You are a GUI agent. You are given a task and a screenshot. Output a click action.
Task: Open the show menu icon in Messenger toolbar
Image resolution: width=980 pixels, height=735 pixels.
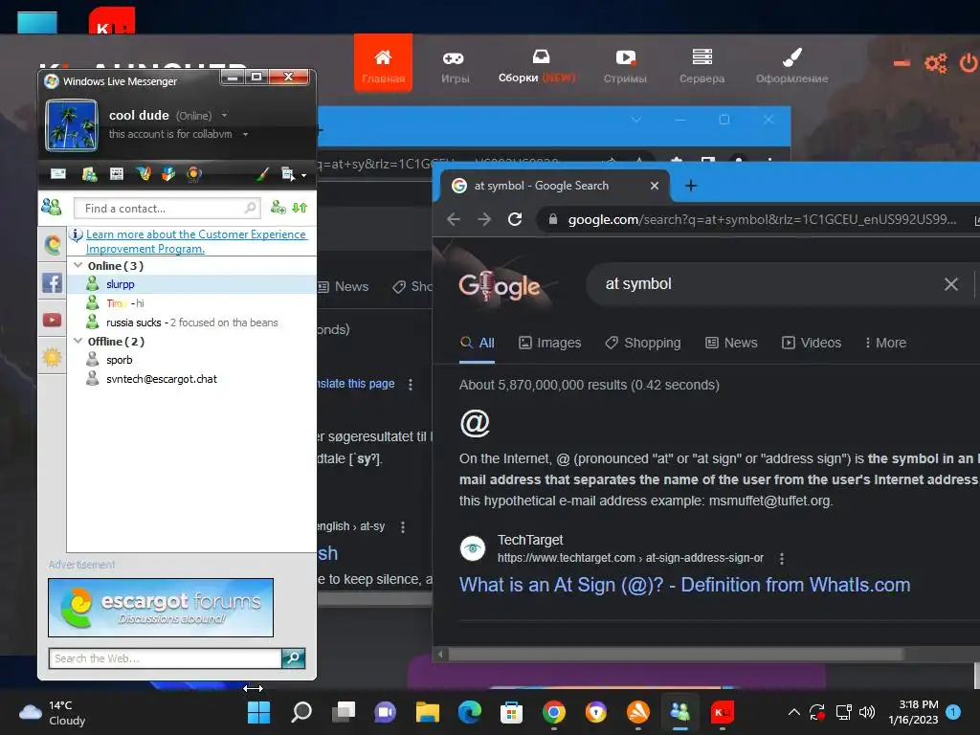point(287,174)
